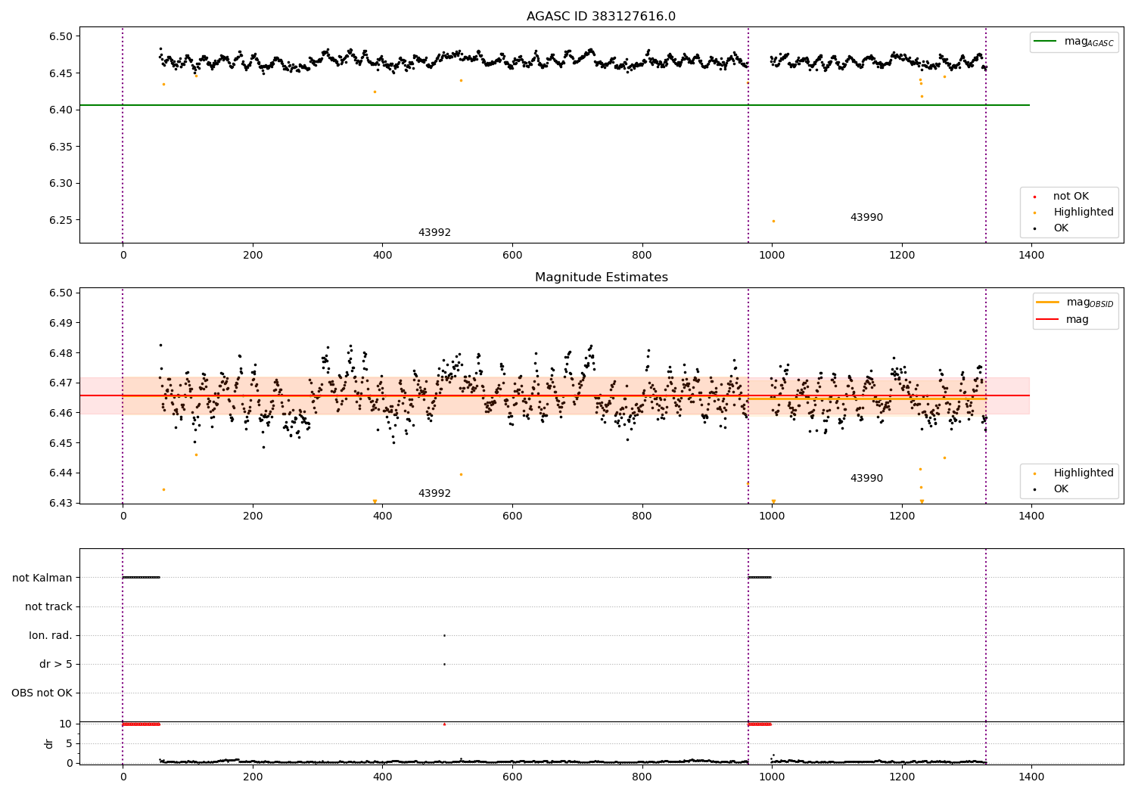Click the 600 x-tick of the bottom plot
The width and height of the screenshot is (1135, 794).
pyautogui.click(x=512, y=777)
